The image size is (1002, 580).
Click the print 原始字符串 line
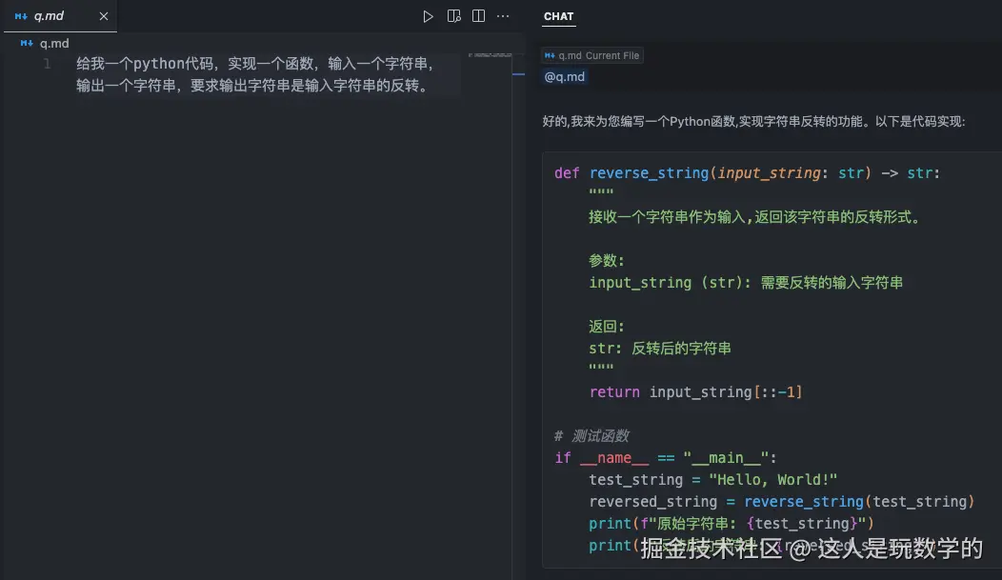point(731,524)
